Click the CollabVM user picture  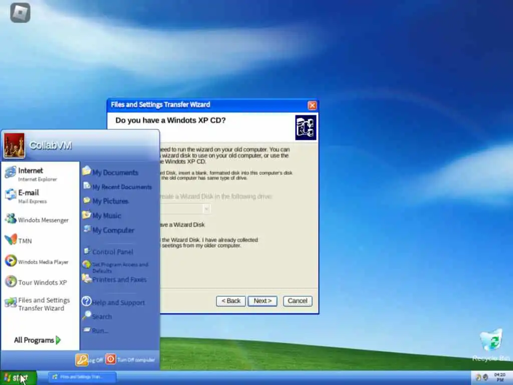point(14,145)
